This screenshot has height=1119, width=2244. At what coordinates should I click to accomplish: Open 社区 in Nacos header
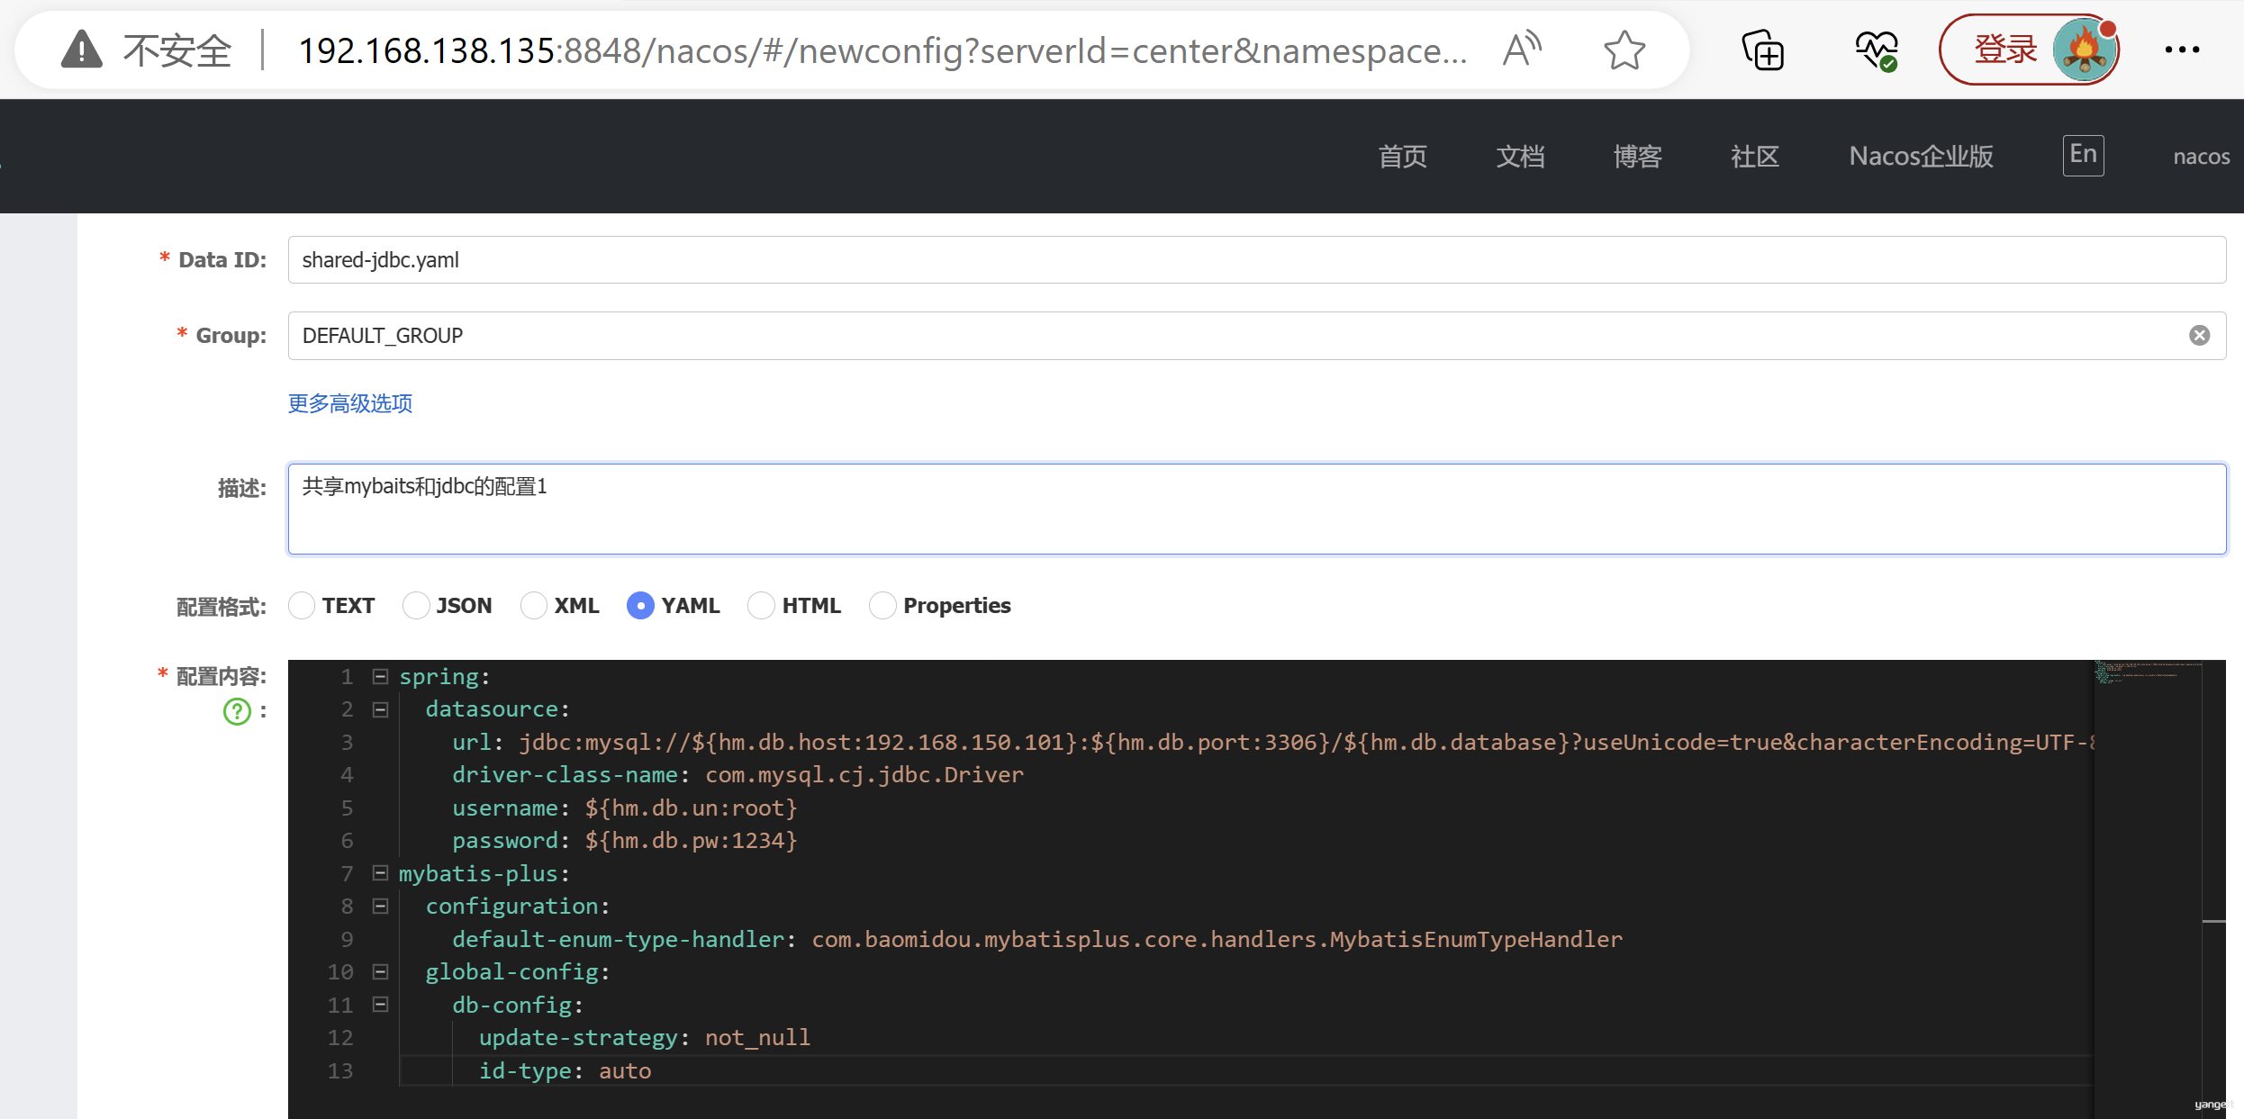tap(1754, 156)
